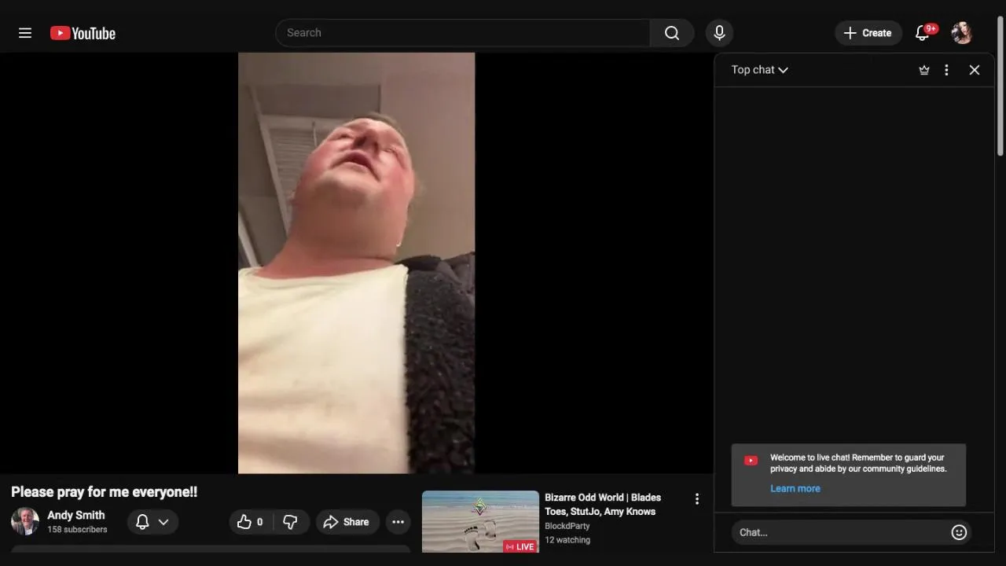Click the magnifier search button
The height and width of the screenshot is (566, 1006).
(672, 33)
